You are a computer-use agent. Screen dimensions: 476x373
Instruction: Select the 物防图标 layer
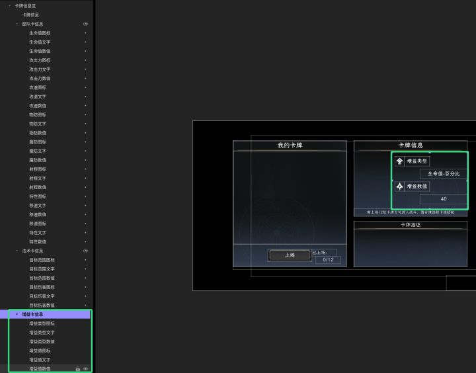click(x=38, y=114)
